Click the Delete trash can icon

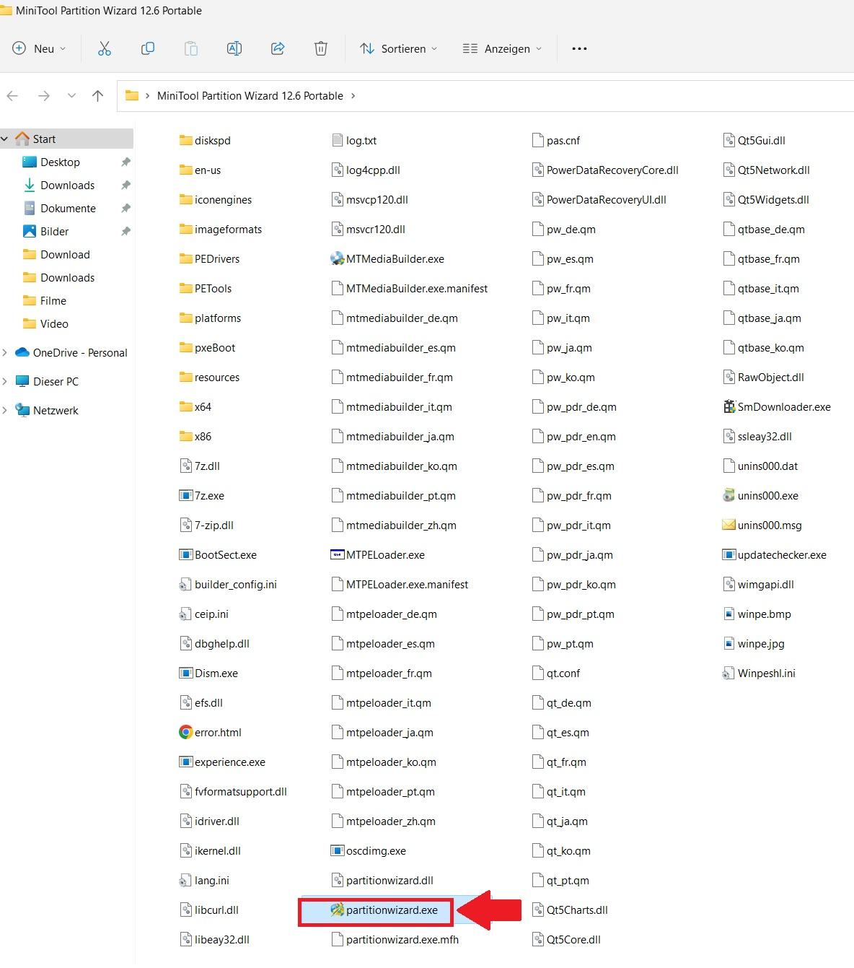click(321, 48)
